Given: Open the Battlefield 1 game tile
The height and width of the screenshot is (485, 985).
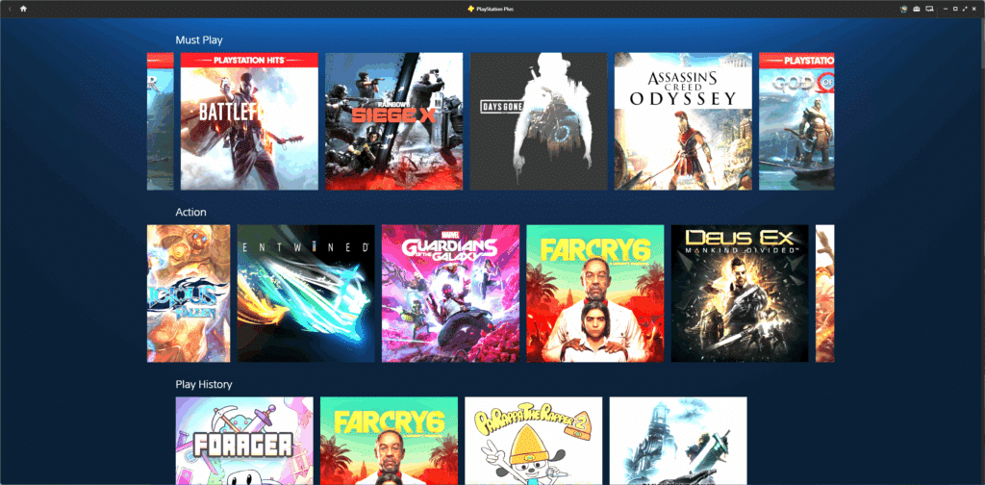Looking at the screenshot, I should pyautogui.click(x=249, y=121).
